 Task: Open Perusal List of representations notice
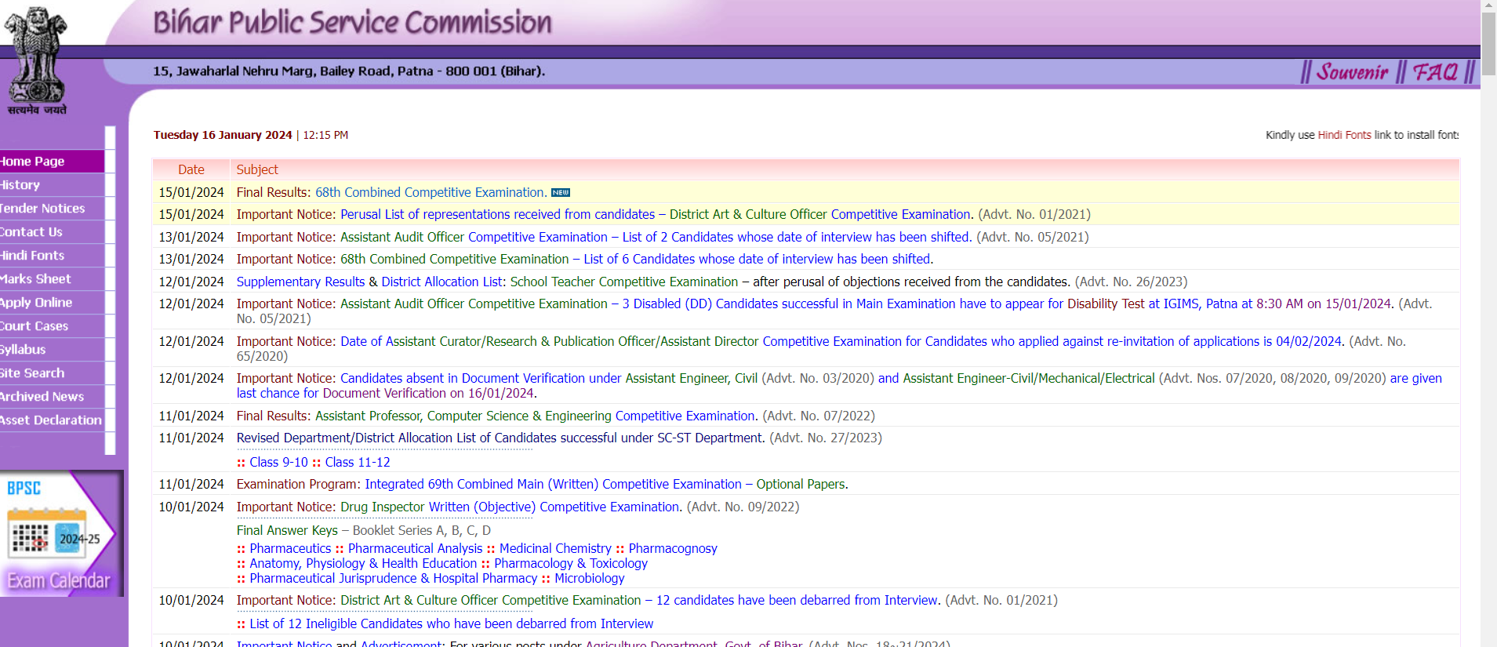[656, 214]
